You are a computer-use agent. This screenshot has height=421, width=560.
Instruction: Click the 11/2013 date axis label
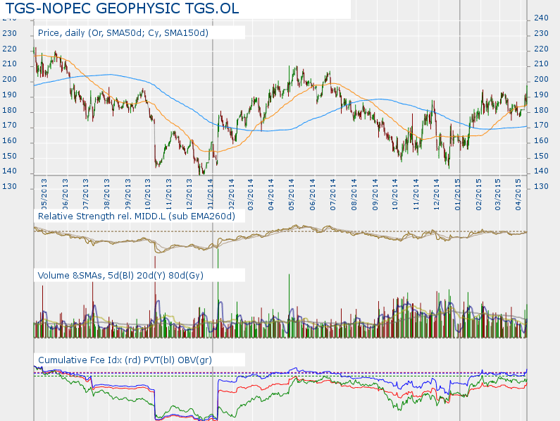click(x=168, y=194)
